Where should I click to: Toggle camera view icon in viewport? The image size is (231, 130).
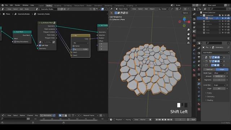point(188,39)
